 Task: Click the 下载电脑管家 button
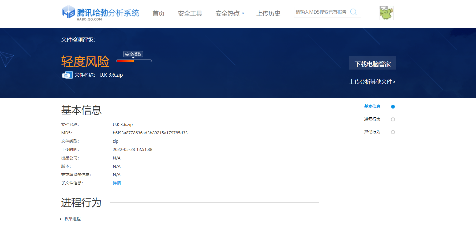click(x=373, y=63)
